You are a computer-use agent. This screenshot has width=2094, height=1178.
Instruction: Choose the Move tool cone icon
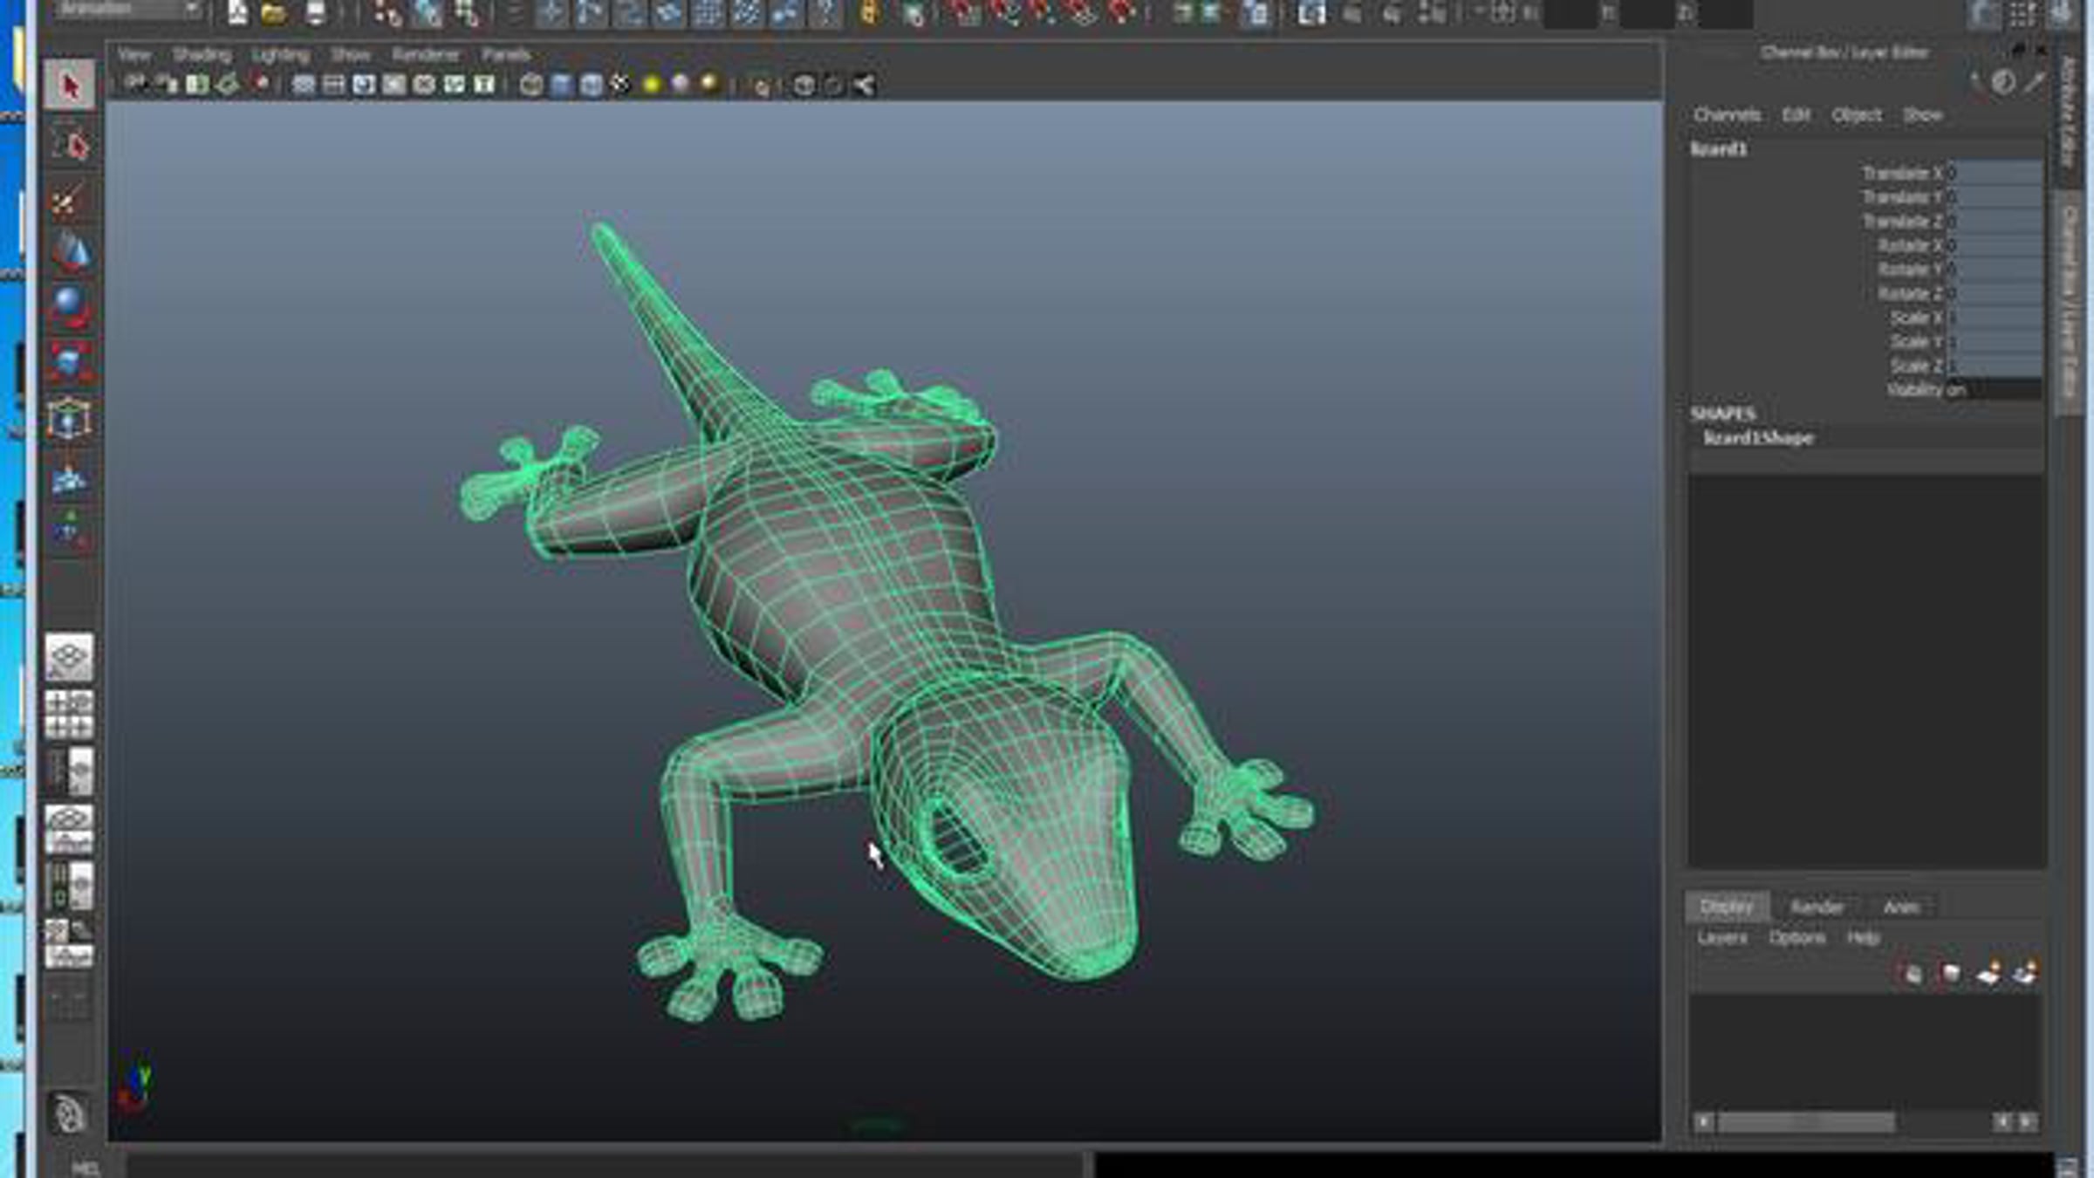coord(69,252)
